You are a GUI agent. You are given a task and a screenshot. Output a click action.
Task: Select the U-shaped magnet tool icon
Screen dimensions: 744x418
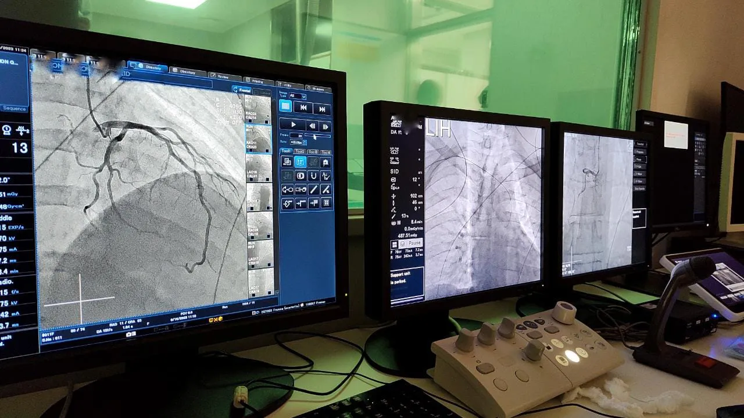point(313,176)
